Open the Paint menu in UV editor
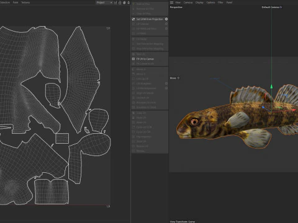 pyautogui.click(x=16, y=2)
